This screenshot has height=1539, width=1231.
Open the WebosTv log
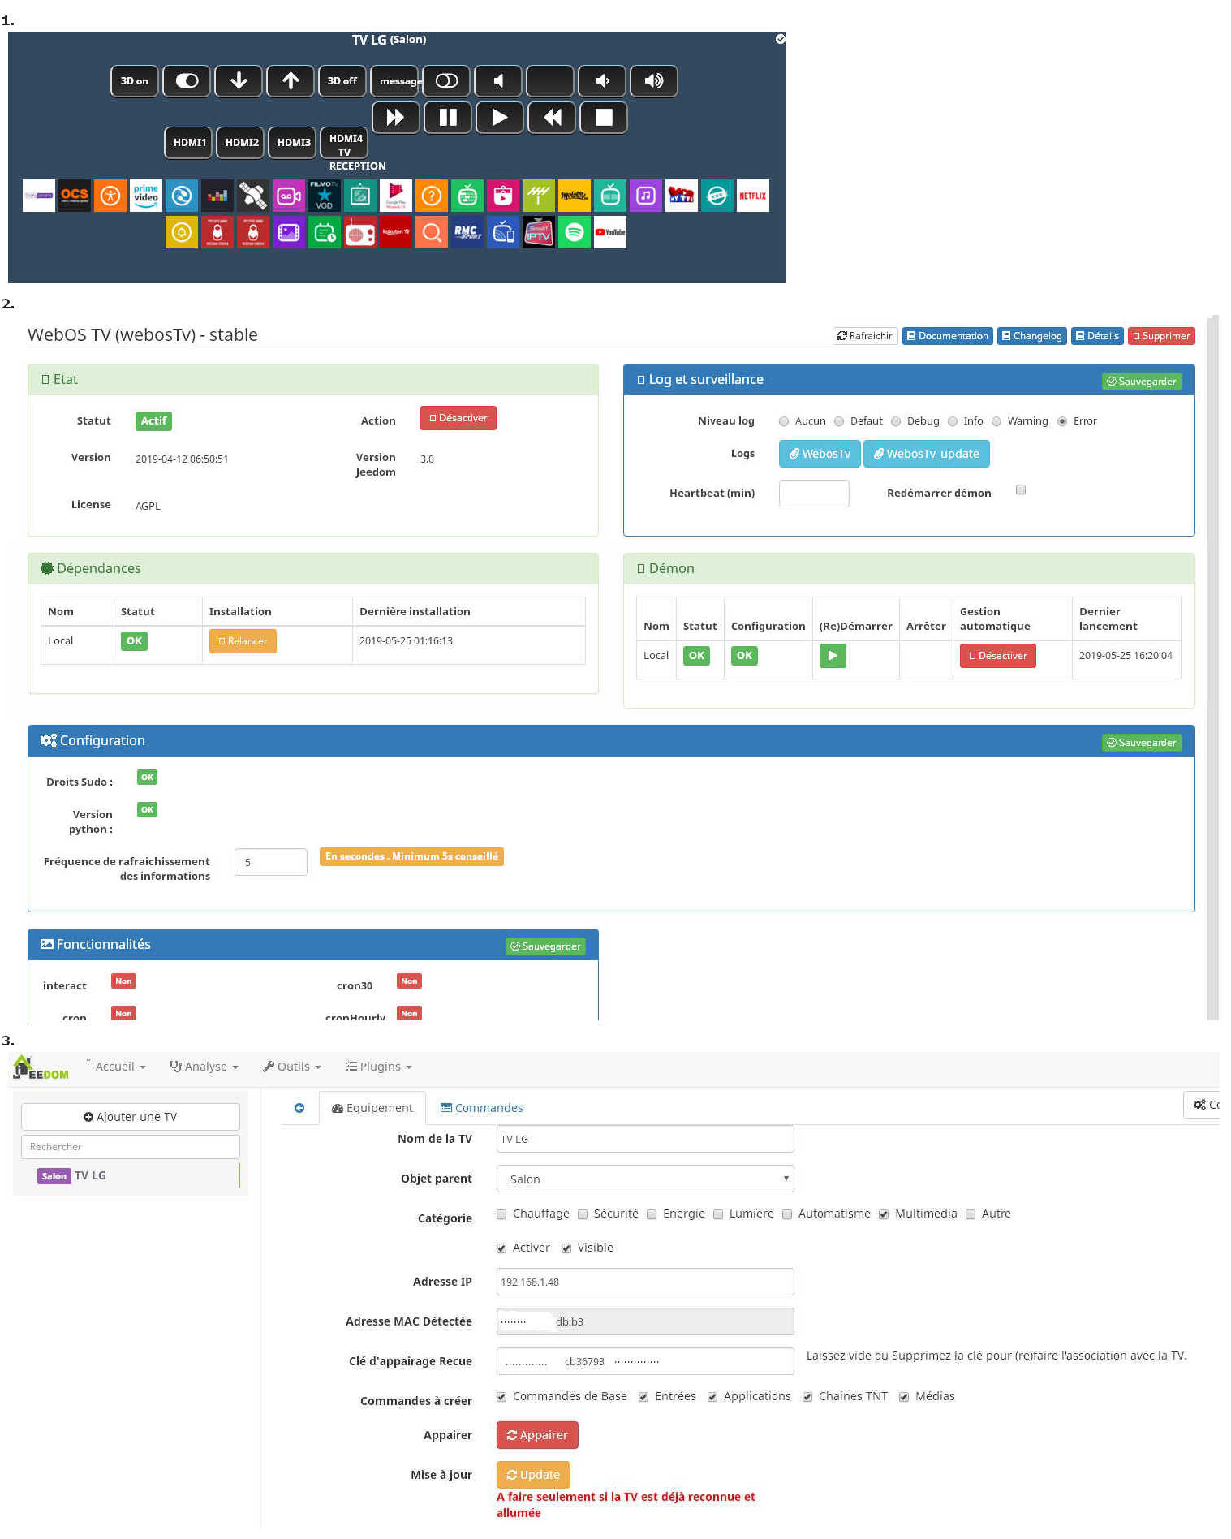tap(820, 454)
